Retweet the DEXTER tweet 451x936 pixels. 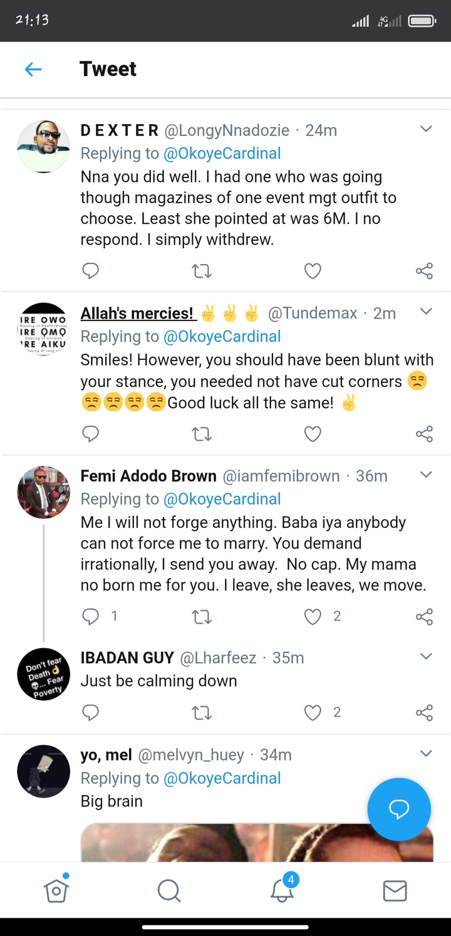202,271
